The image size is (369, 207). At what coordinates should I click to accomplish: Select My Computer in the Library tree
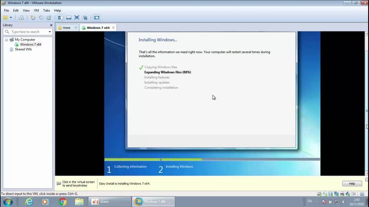coord(25,39)
